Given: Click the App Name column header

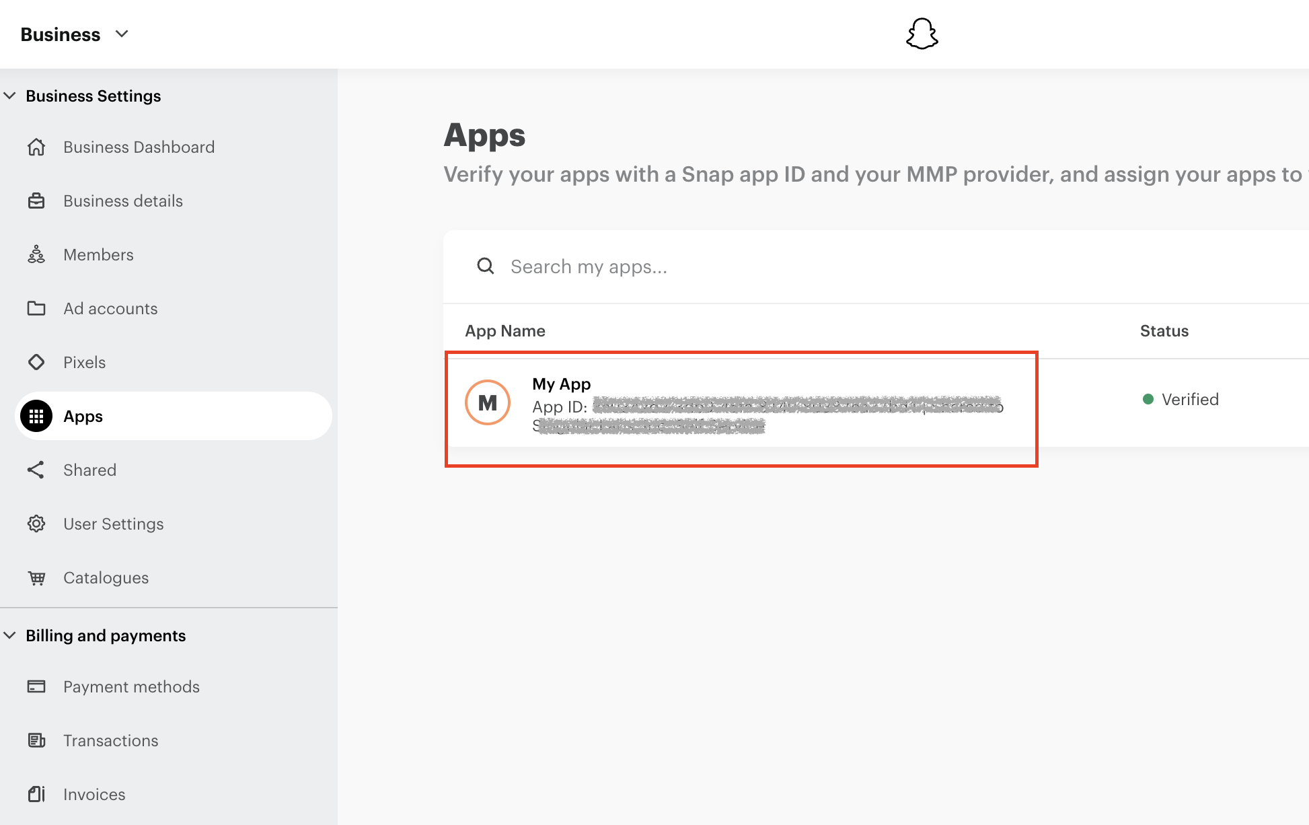Looking at the screenshot, I should 505,330.
